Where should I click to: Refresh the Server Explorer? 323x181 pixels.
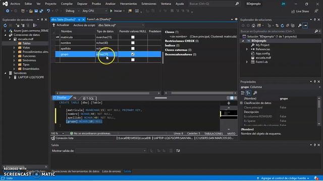(5, 26)
